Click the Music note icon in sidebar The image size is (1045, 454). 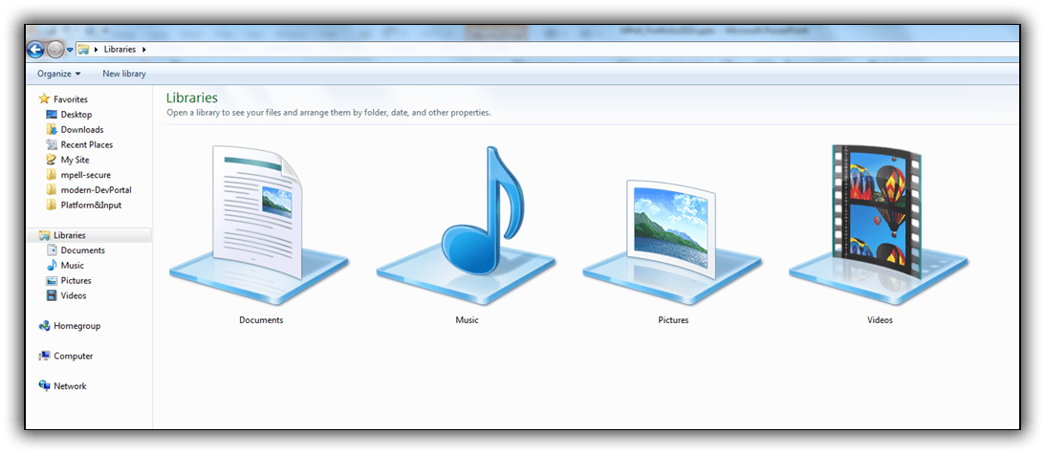pos(52,266)
